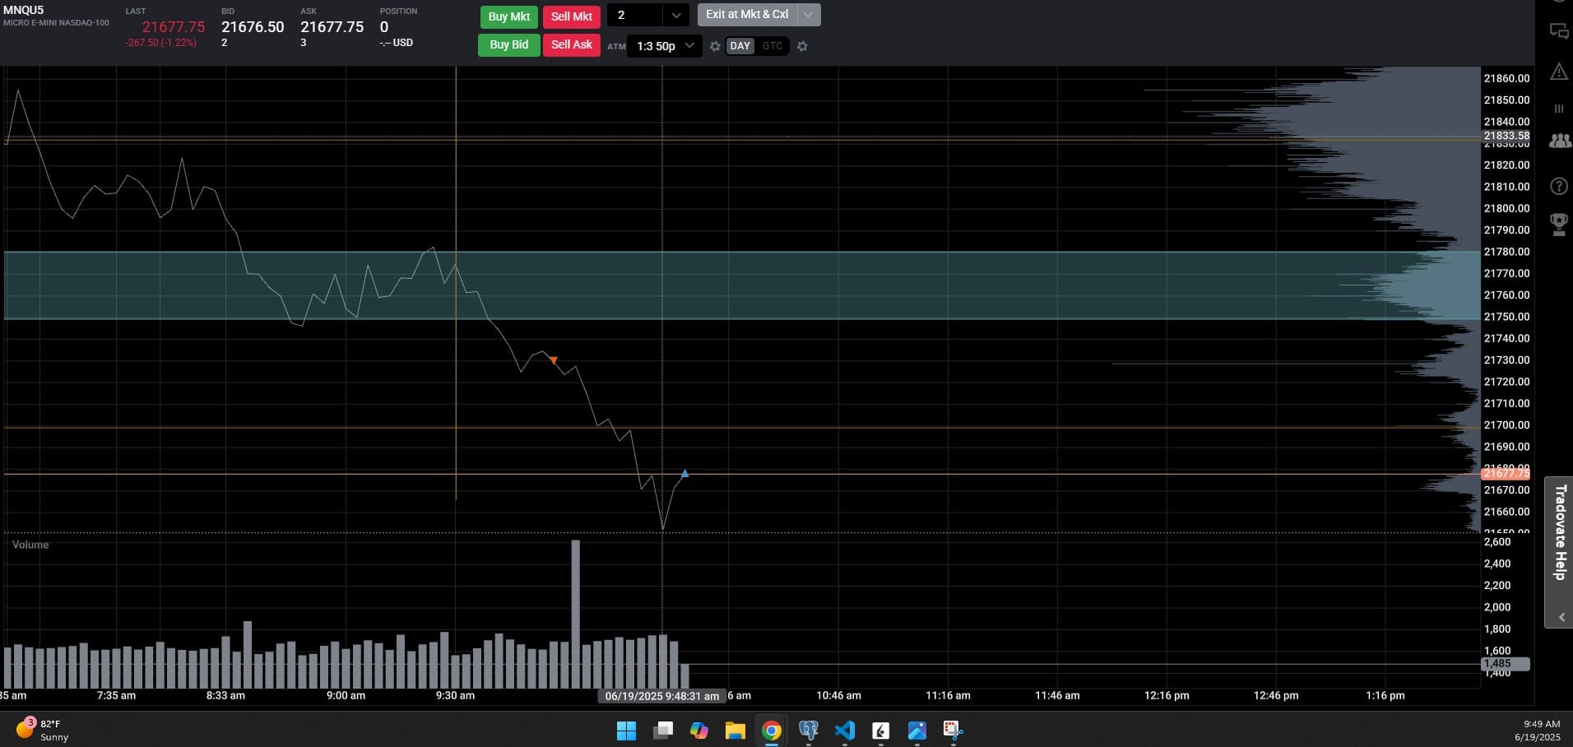The width and height of the screenshot is (1573, 747).
Task: Open the Photos app from taskbar
Action: point(916,730)
